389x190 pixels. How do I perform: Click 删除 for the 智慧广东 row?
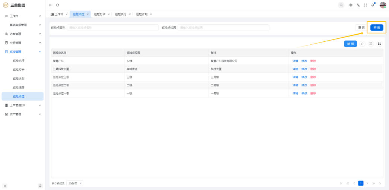coord(313,61)
